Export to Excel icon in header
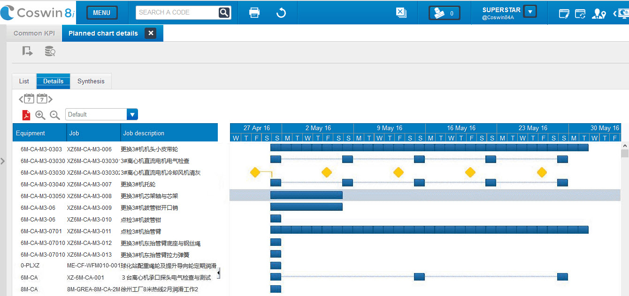This screenshot has height=296, width=629. click(401, 13)
